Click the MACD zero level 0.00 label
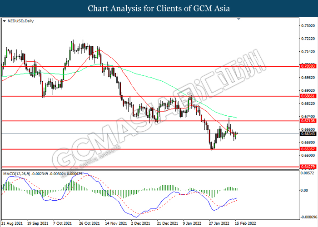 (304, 190)
